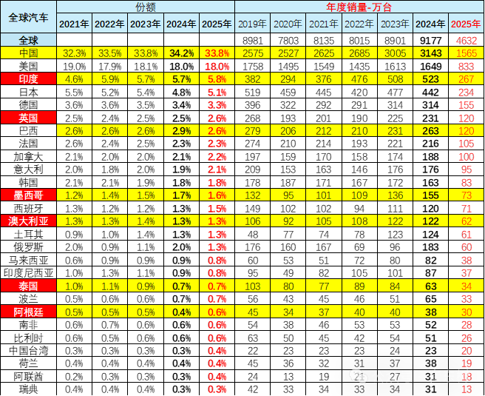Select the 全球 row label

coord(29,40)
